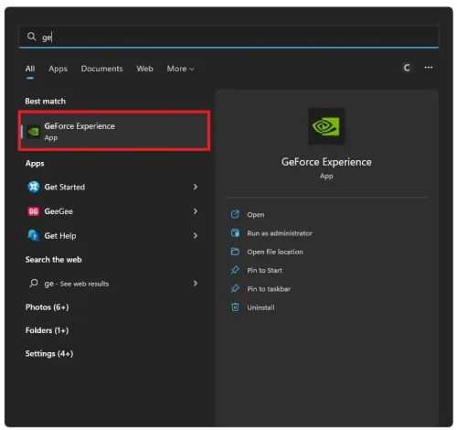Click the Run as administrator shield icon
The image size is (457, 430).
point(235,233)
